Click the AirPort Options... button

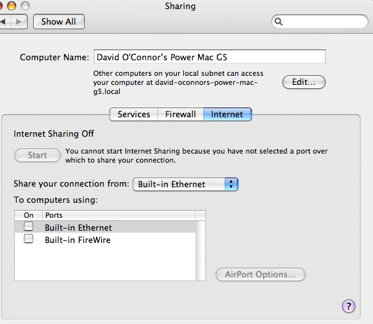pos(260,275)
